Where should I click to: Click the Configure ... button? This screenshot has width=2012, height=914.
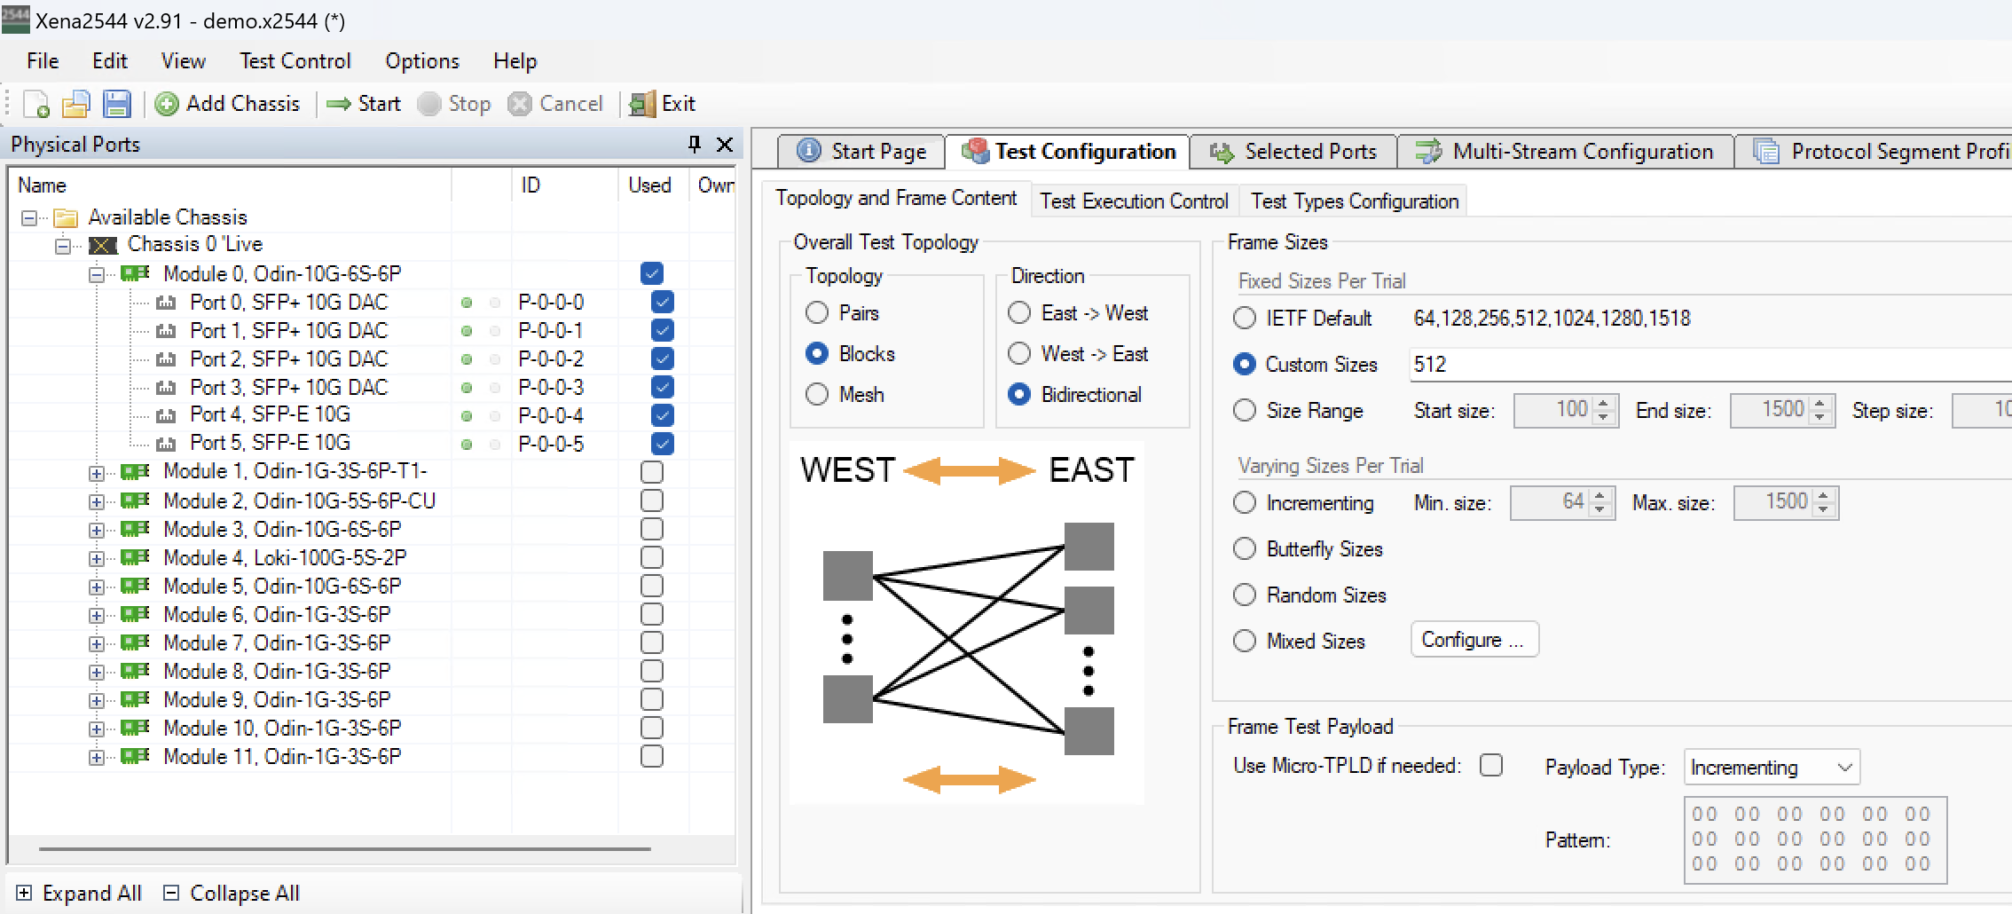point(1474,640)
